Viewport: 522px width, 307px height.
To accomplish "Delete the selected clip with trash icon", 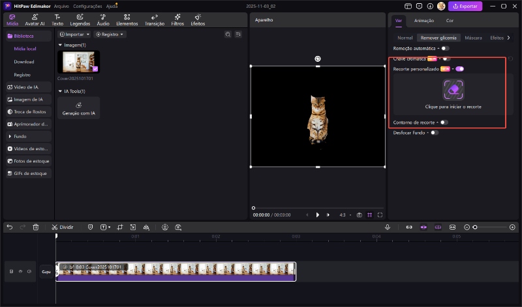I will point(36,227).
